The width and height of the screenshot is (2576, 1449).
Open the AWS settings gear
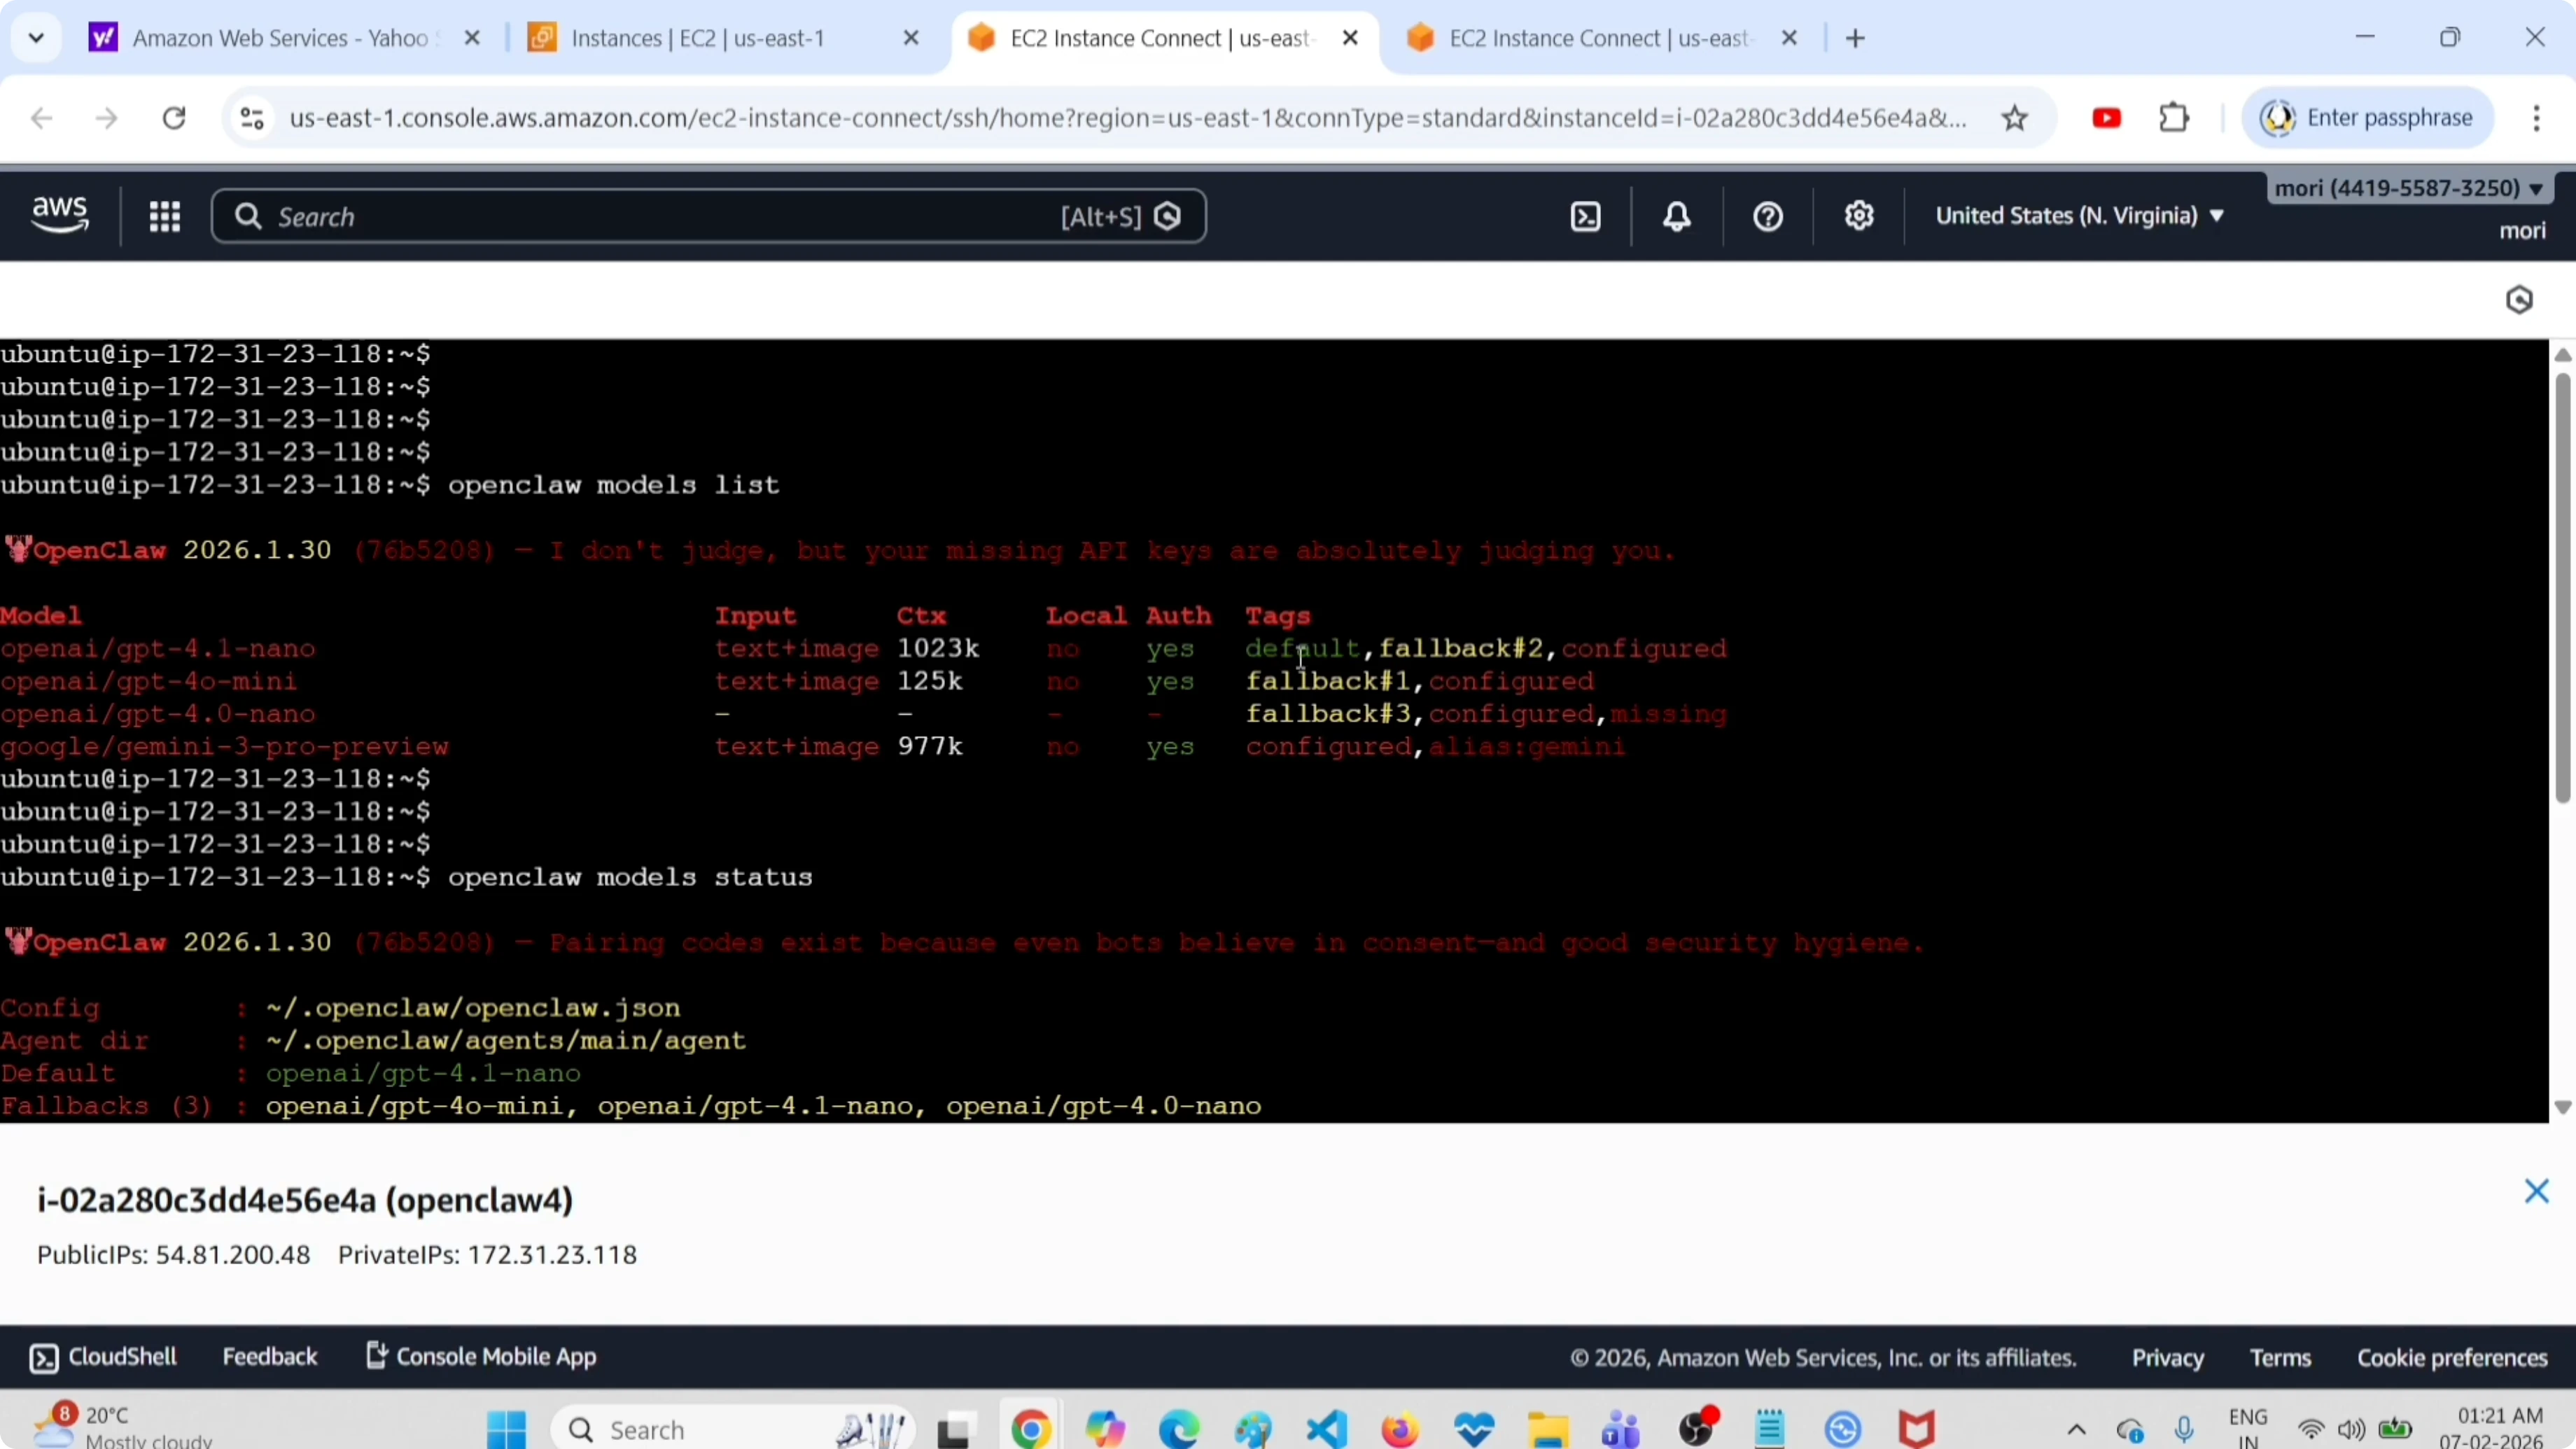click(x=1858, y=215)
